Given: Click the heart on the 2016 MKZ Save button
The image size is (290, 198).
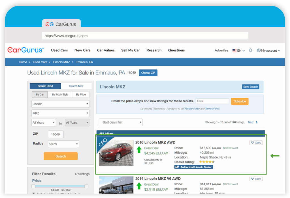Looking at the screenshot, I should tap(252, 143).
